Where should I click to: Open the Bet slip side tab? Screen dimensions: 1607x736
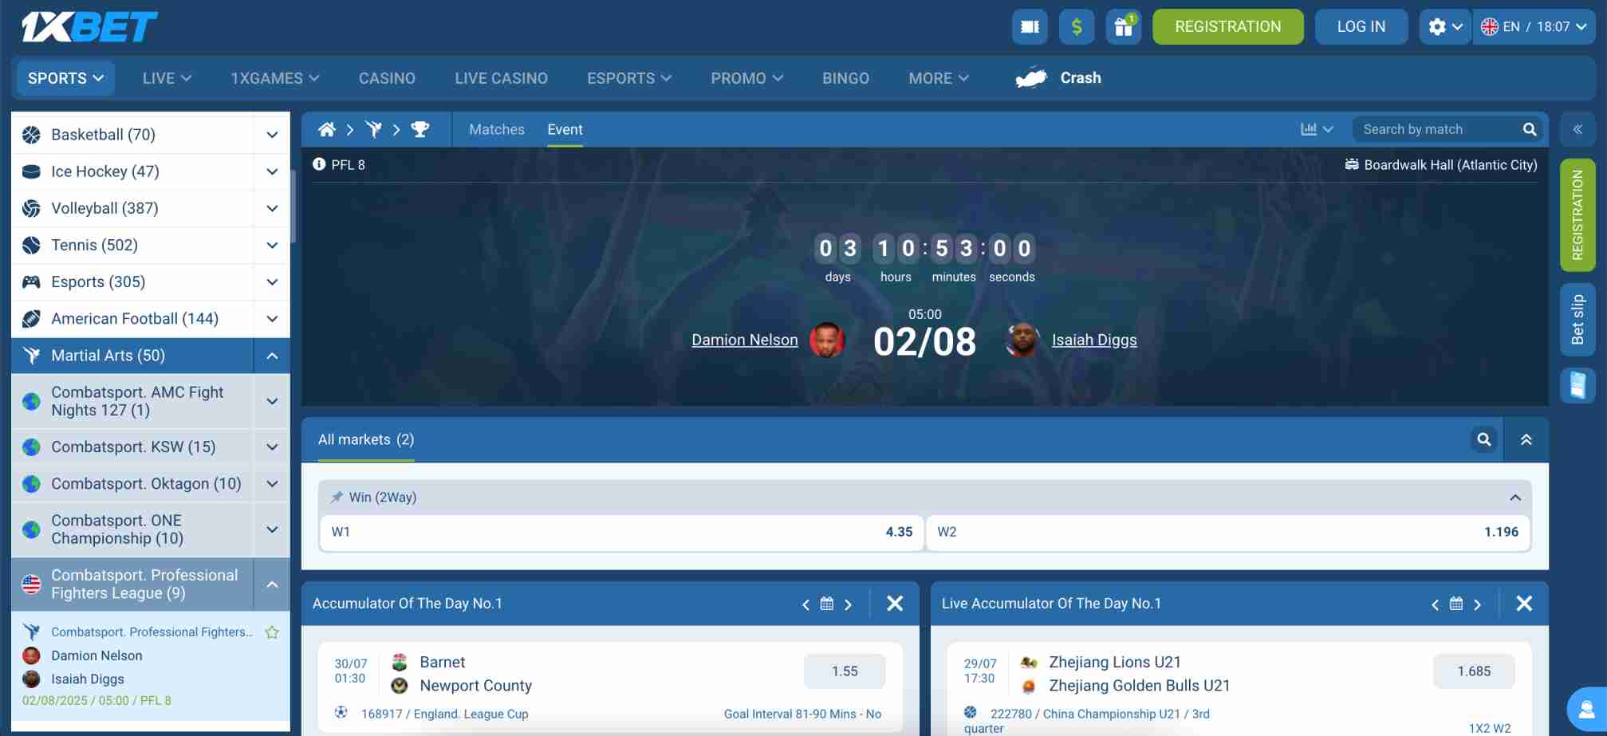1577,320
